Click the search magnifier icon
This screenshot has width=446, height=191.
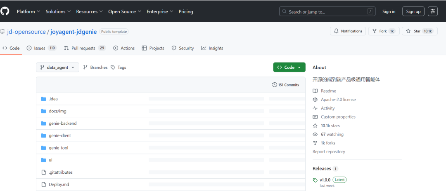click(x=285, y=12)
